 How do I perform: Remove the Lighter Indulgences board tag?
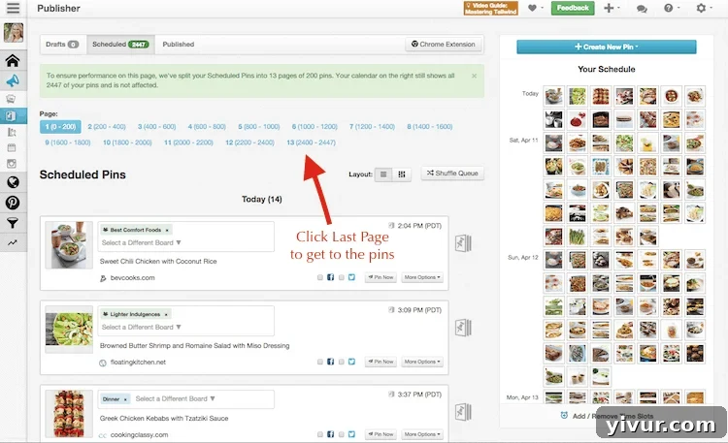166,314
